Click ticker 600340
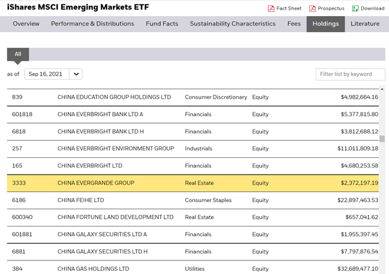Screen dimensions: 389x274 pyautogui.click(x=22, y=217)
